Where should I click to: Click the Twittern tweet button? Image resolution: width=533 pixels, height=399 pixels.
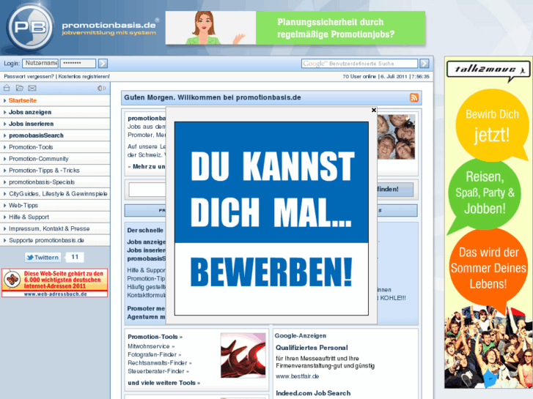click(x=43, y=258)
